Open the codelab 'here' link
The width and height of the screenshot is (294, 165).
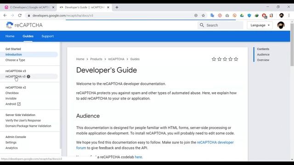click(x=138, y=157)
